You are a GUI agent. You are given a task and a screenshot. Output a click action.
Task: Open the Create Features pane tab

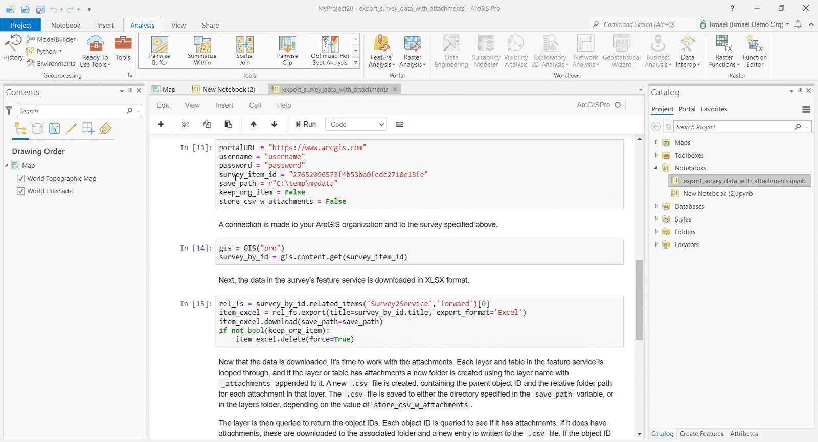701,434
